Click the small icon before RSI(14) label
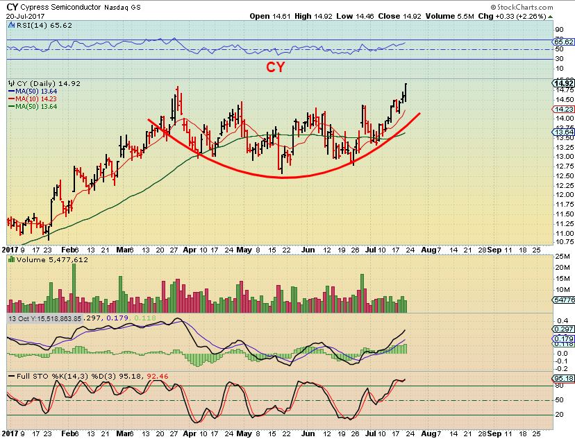The height and width of the screenshot is (439, 575). [x=12, y=25]
